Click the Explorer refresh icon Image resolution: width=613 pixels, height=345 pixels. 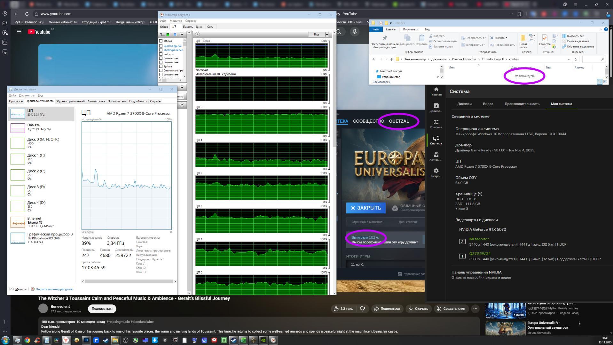click(576, 59)
